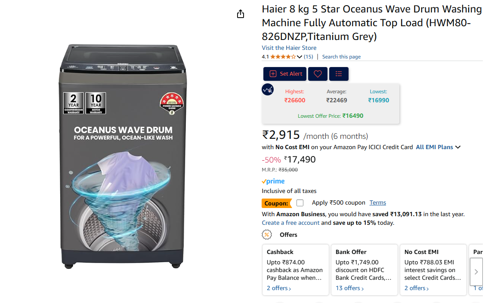Tick the ₹500 coupon checkbox
The width and height of the screenshot is (491, 303).
[300, 203]
